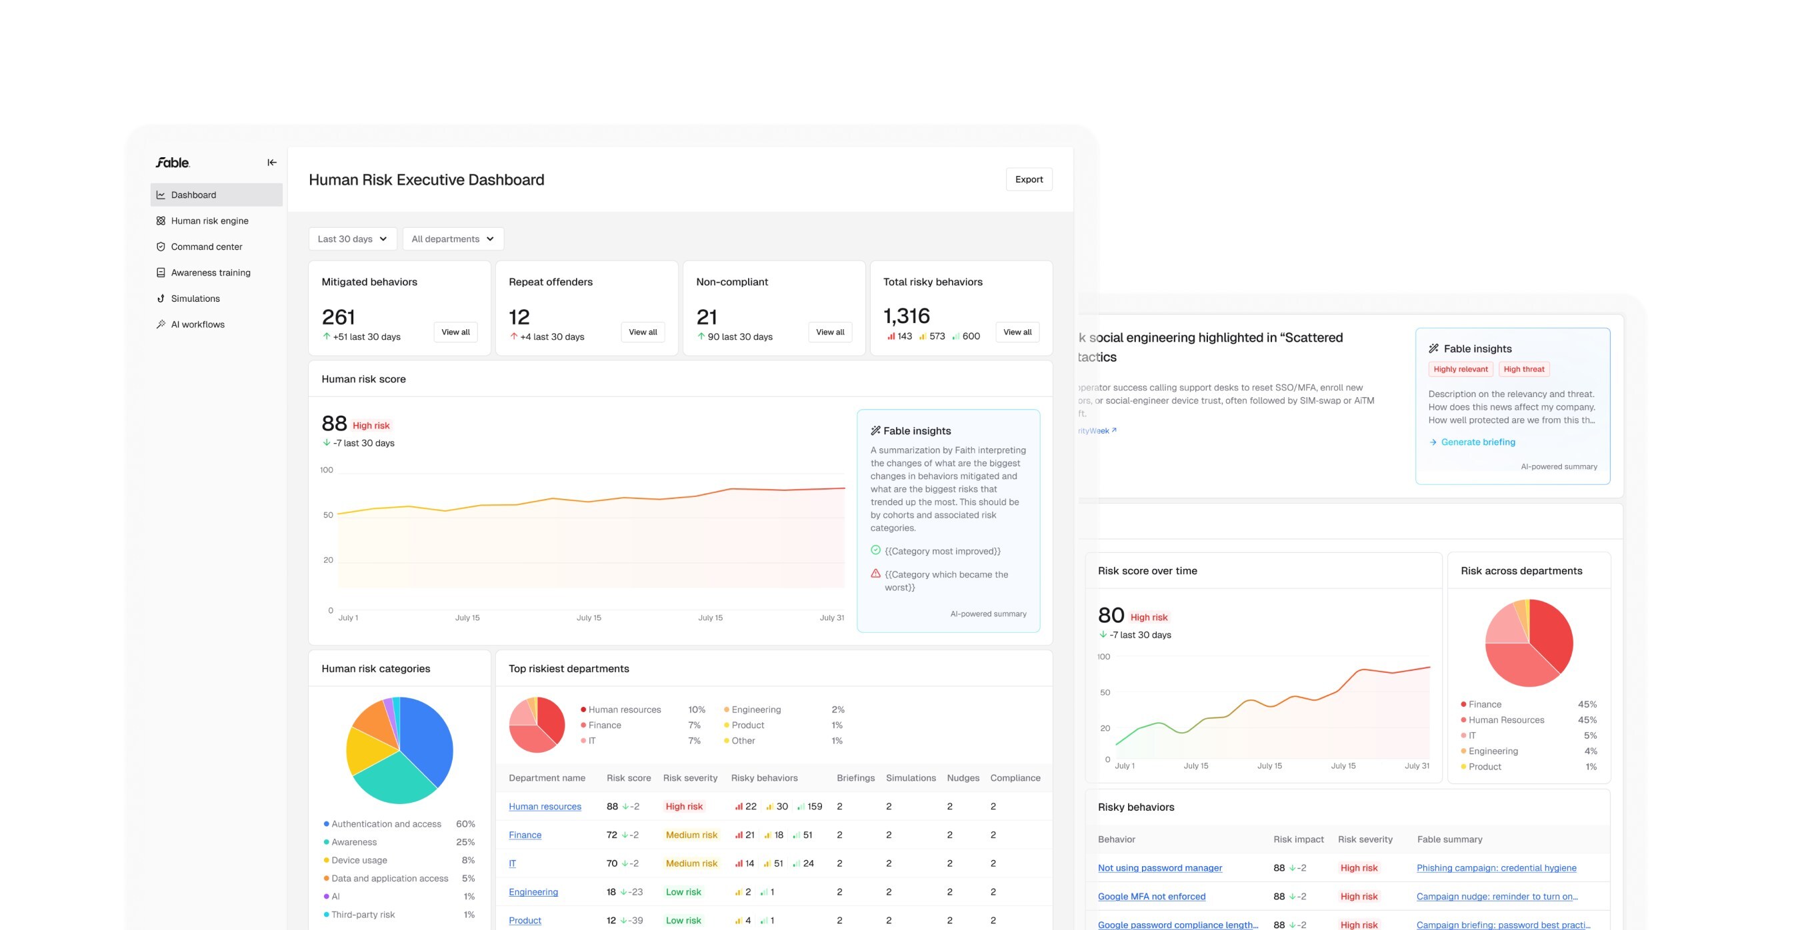Click the Fable logo
Image resolution: width=1800 pixels, height=930 pixels.
coord(173,163)
